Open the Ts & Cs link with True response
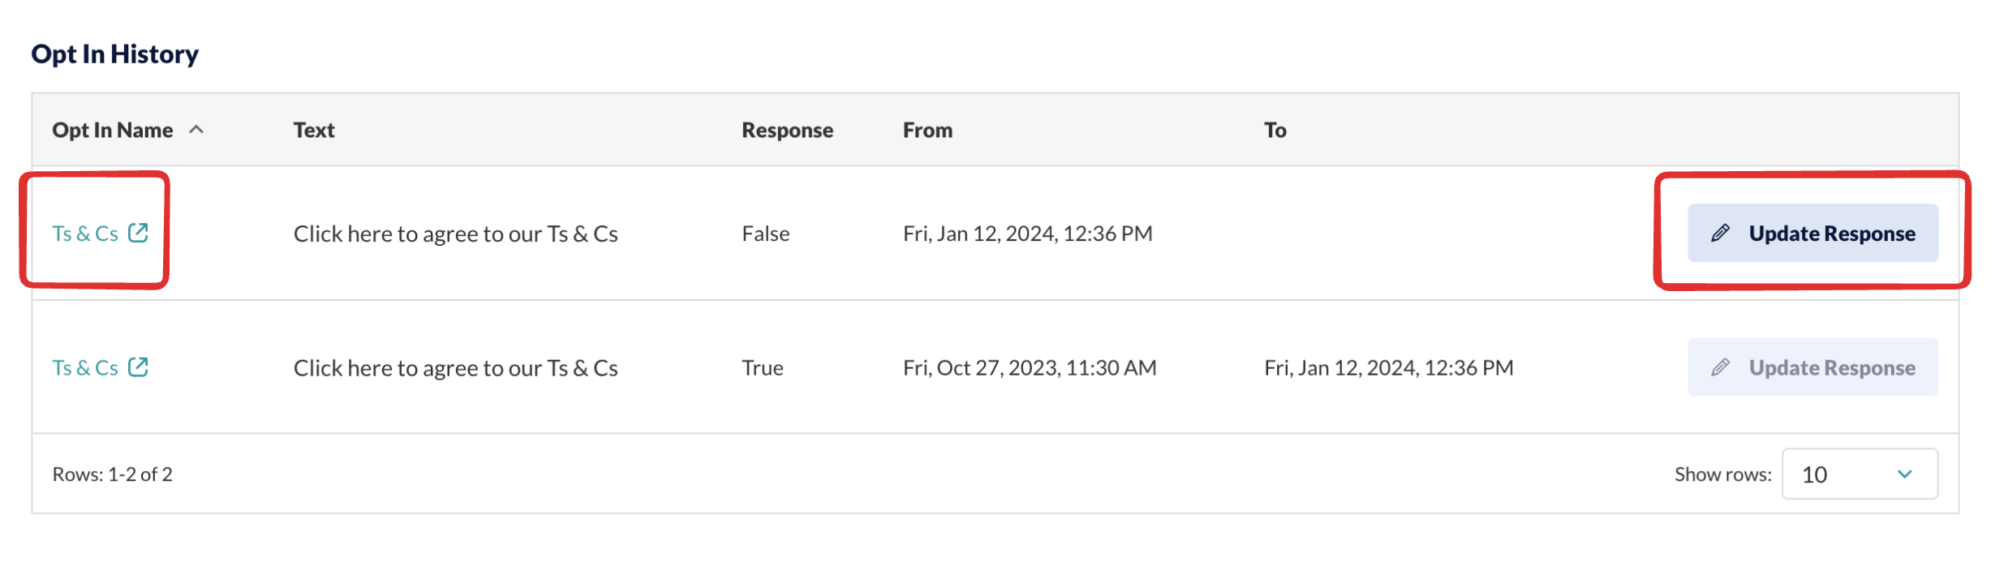 85,367
